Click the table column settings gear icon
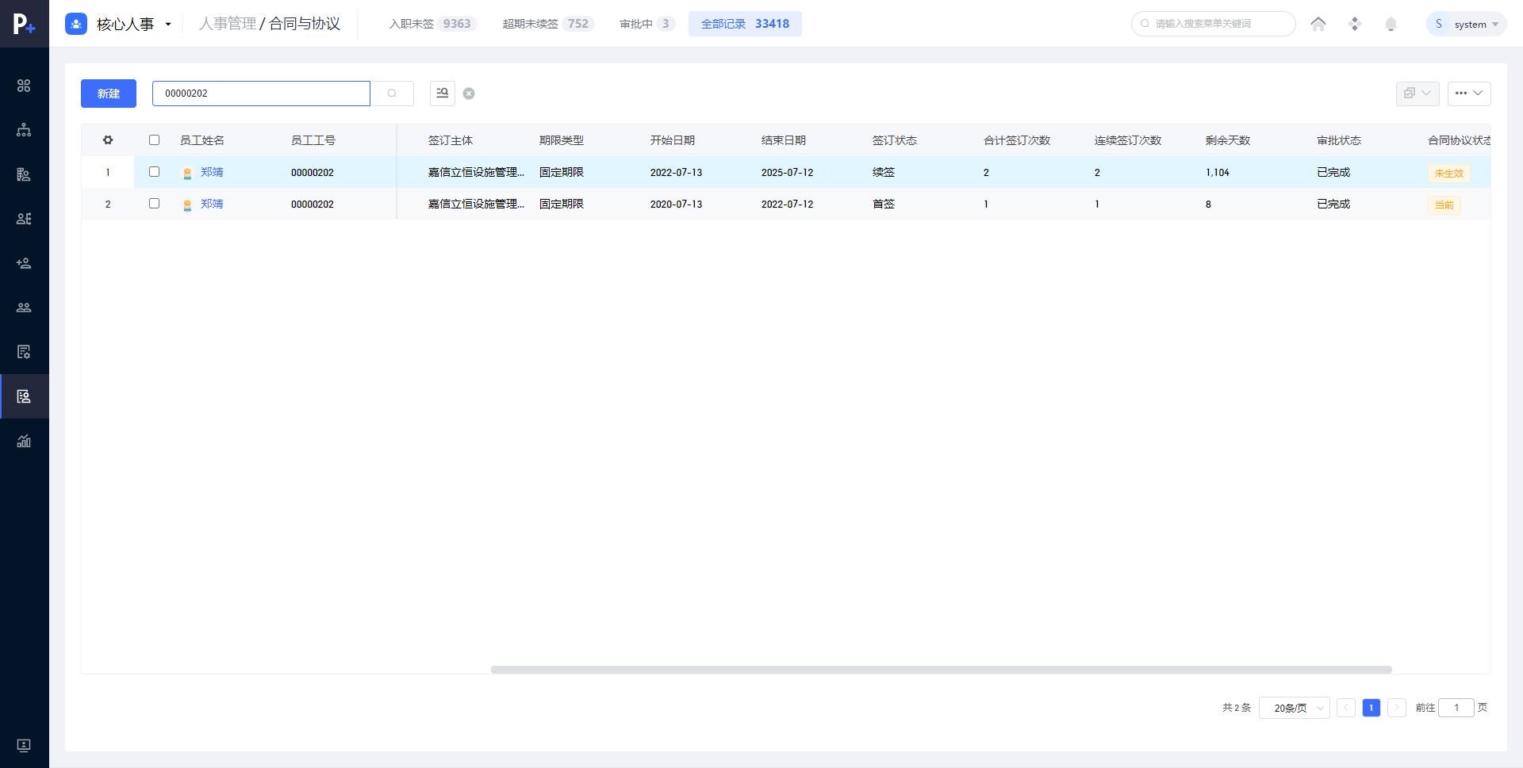 (x=108, y=140)
